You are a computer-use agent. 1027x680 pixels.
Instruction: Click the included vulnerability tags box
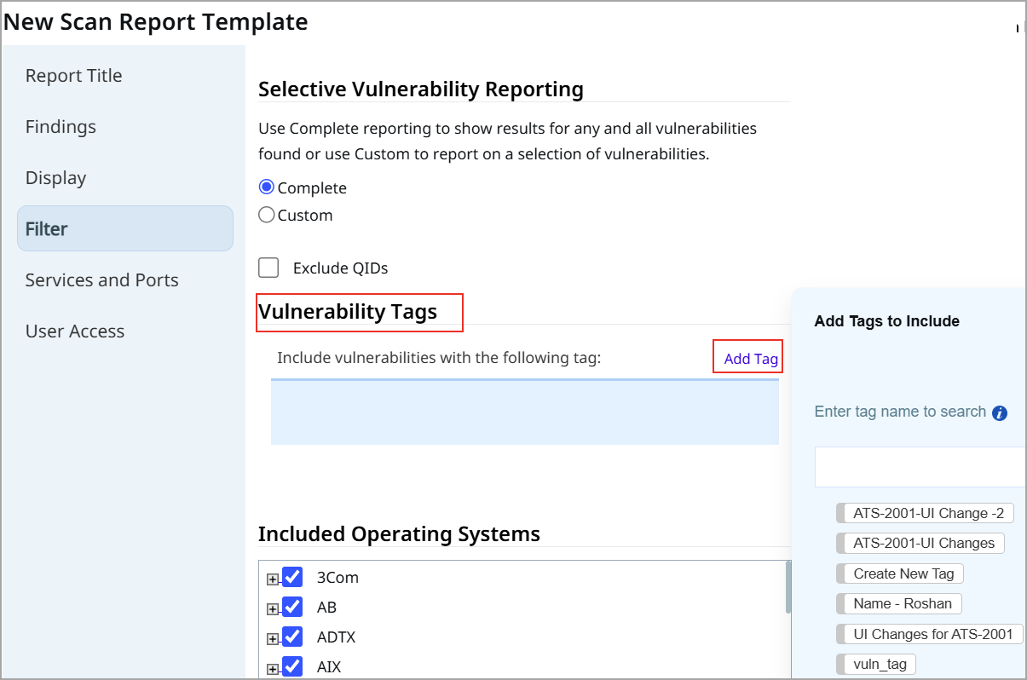coord(525,412)
